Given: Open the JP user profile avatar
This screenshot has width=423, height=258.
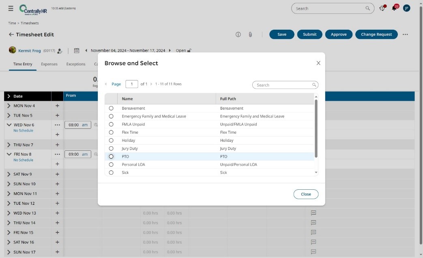Looking at the screenshot, I should pyautogui.click(x=406, y=8).
